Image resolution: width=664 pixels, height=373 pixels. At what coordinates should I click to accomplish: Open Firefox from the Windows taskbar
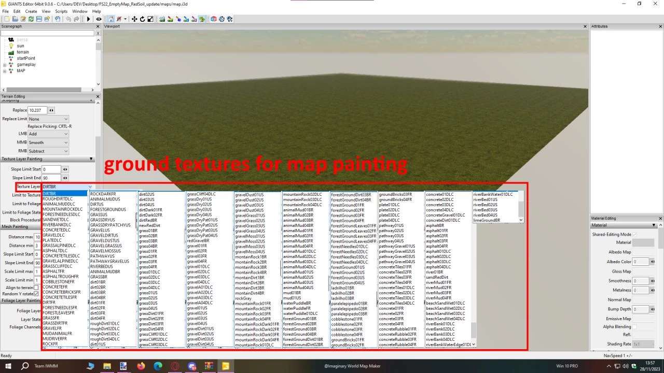(141, 366)
